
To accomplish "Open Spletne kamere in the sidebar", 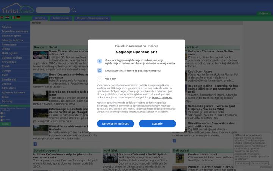I will click(13, 92).
